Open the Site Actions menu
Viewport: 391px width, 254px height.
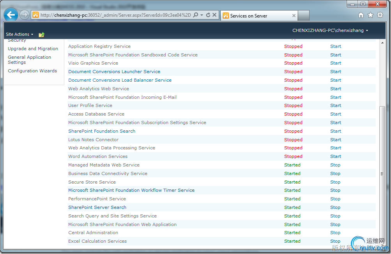coord(19,34)
